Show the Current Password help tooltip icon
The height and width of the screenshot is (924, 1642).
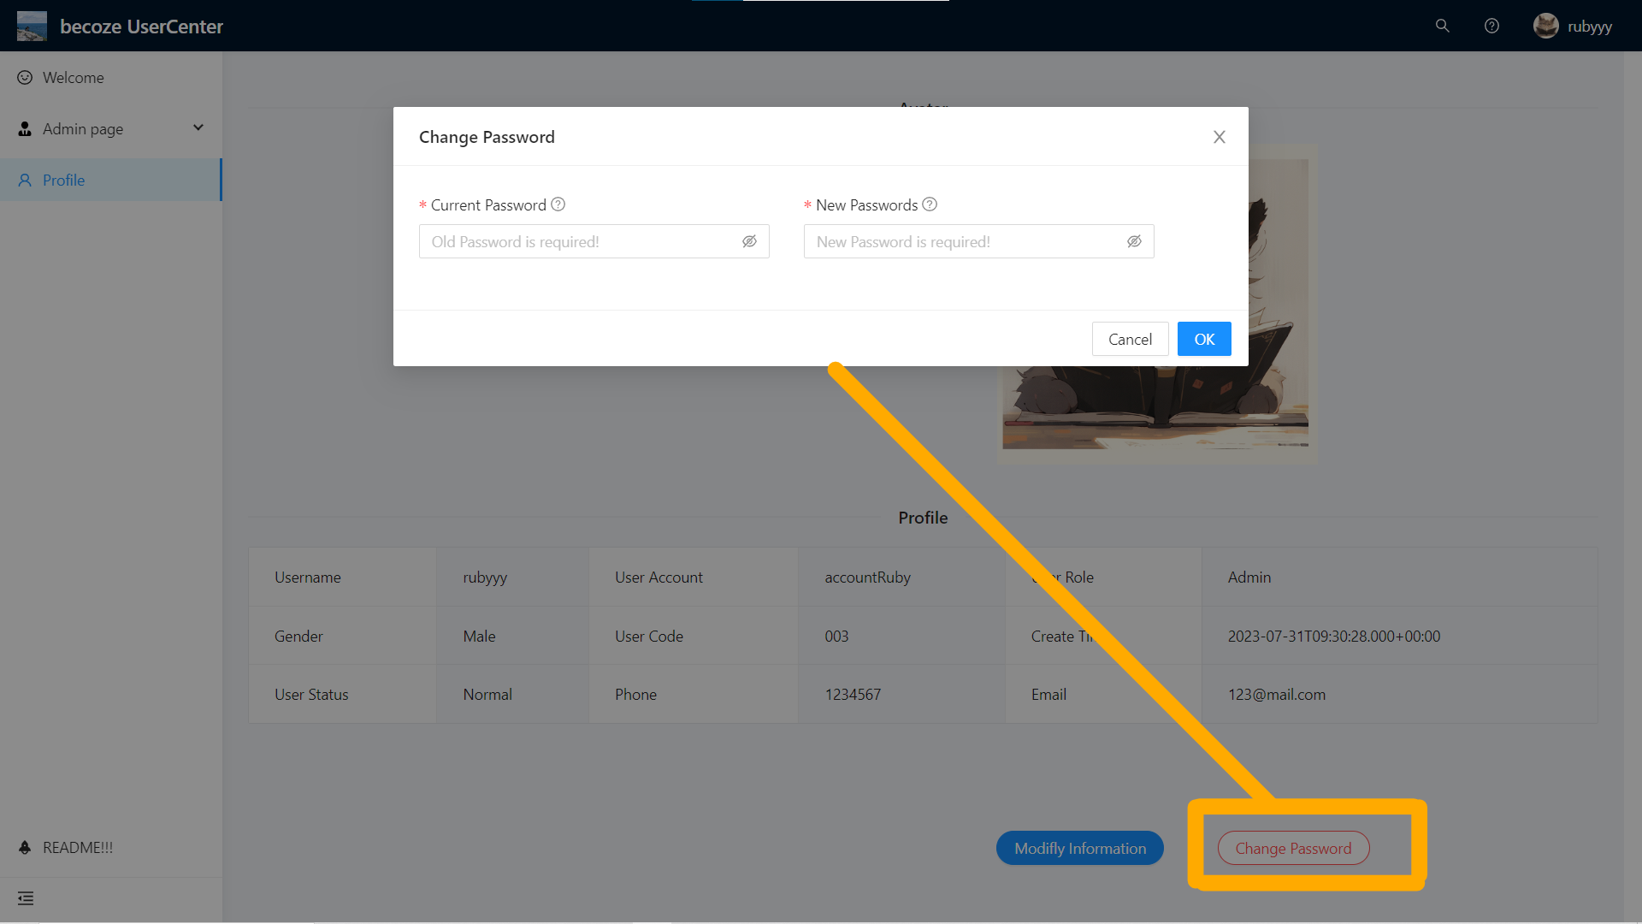pos(558,204)
